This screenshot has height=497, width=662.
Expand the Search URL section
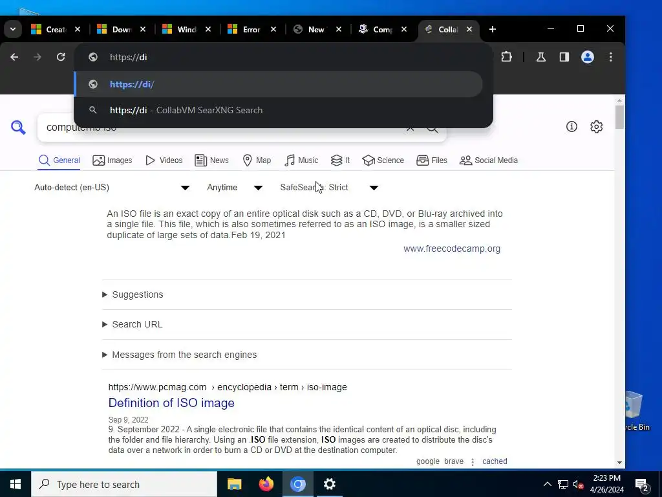(x=133, y=324)
